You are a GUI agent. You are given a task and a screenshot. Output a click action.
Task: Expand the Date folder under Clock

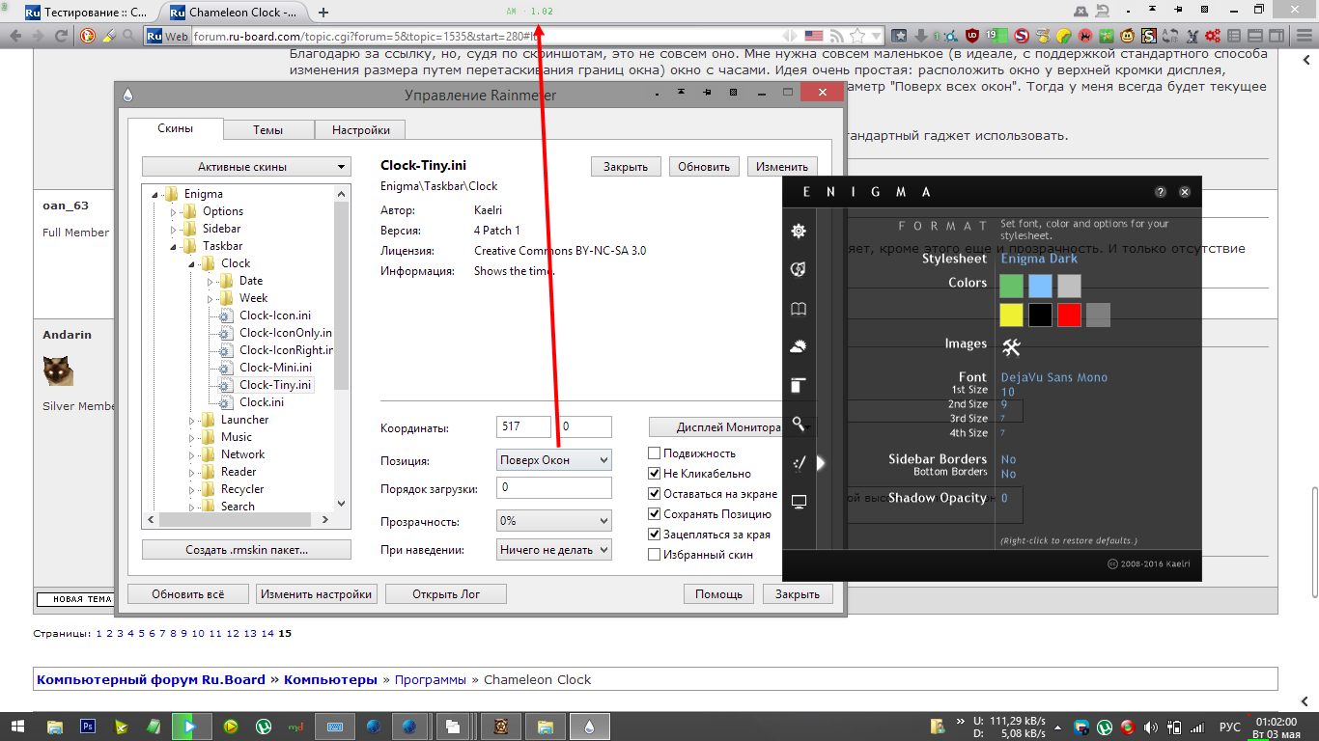pyautogui.click(x=211, y=281)
